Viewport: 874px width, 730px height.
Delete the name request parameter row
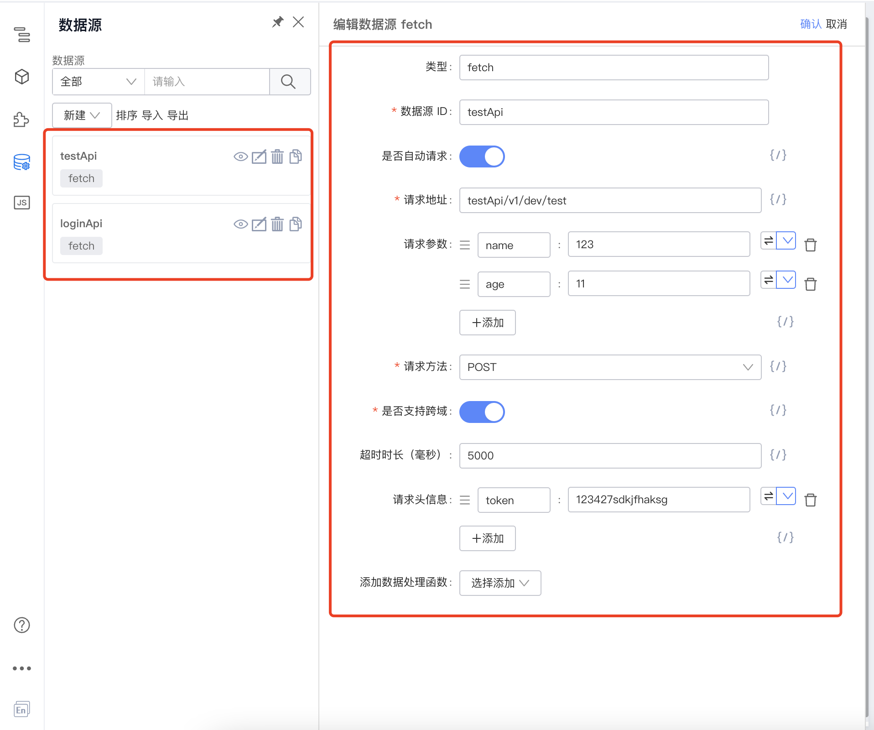(811, 245)
